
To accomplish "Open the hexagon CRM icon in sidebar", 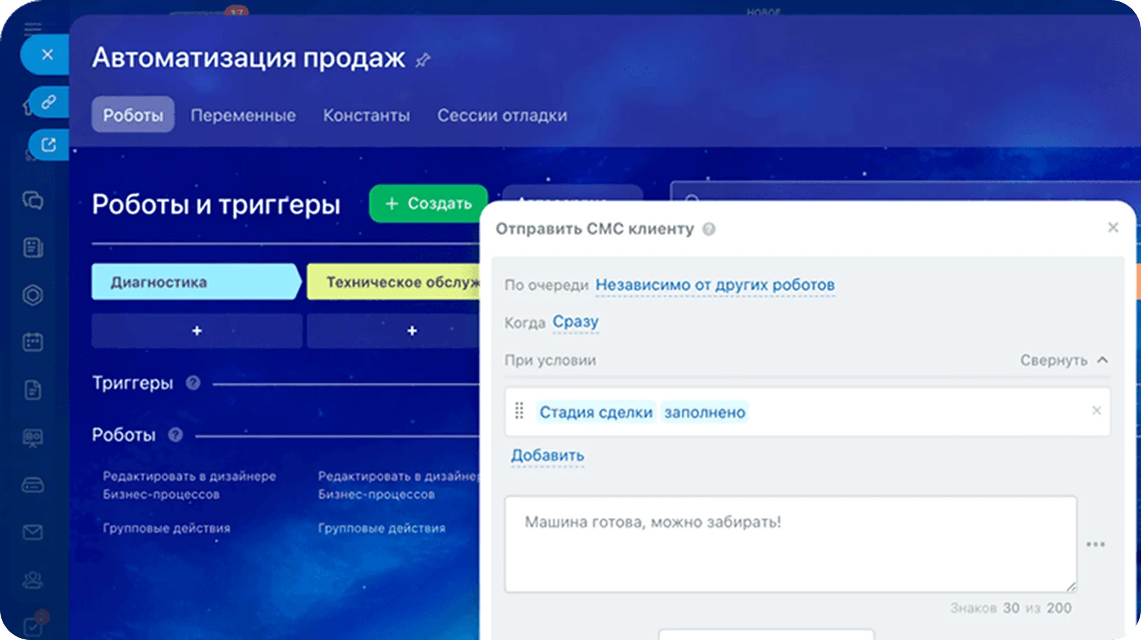I will point(33,295).
